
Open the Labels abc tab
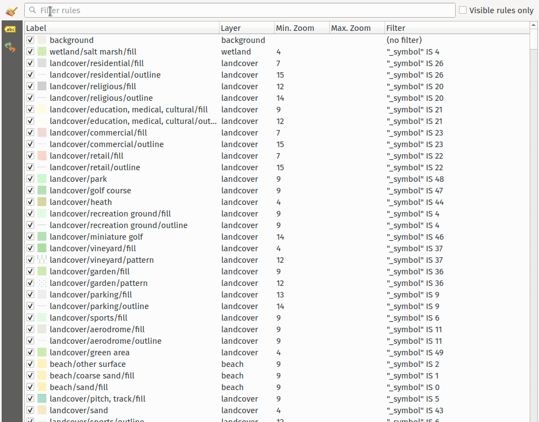click(x=10, y=29)
